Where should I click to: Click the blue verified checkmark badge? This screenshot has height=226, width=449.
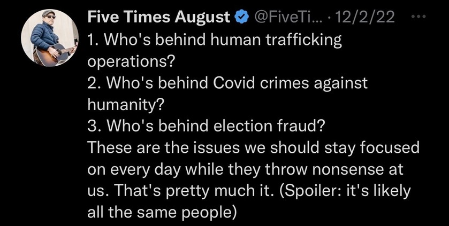[241, 18]
